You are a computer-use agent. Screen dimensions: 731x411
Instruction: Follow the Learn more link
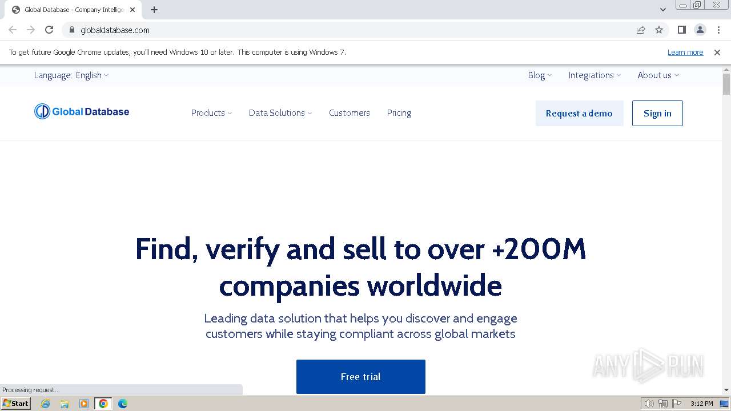(685, 53)
